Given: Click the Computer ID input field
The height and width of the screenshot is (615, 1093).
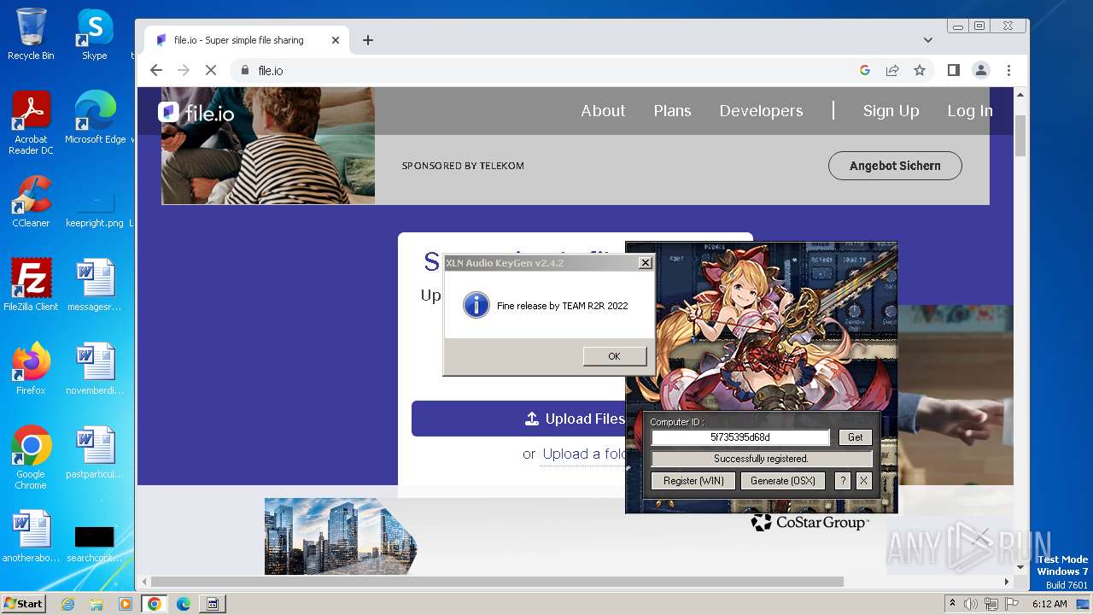Looking at the screenshot, I should 740,437.
